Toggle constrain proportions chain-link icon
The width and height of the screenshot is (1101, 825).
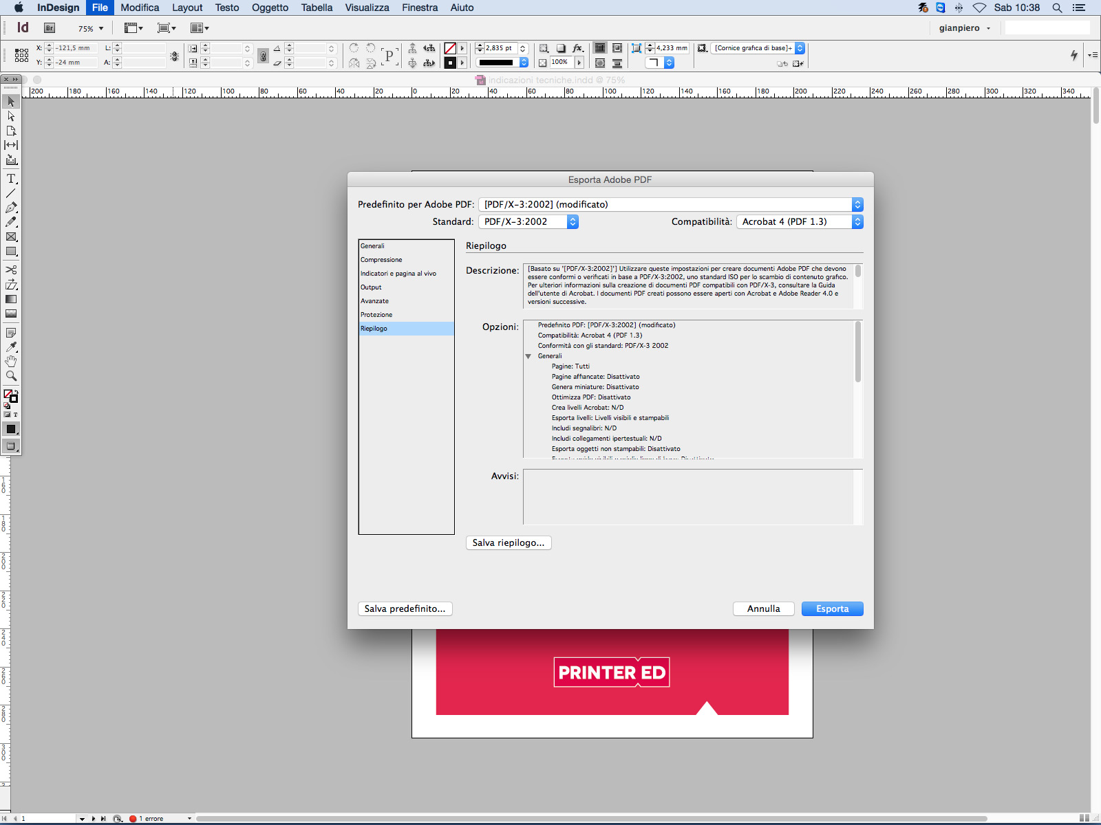pyautogui.click(x=263, y=56)
